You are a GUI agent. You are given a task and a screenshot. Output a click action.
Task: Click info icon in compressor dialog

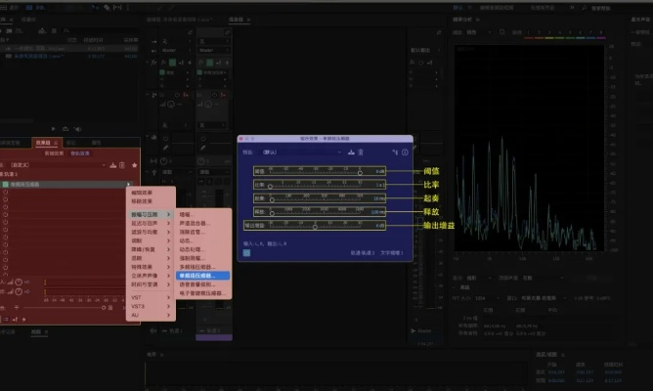pyautogui.click(x=405, y=152)
